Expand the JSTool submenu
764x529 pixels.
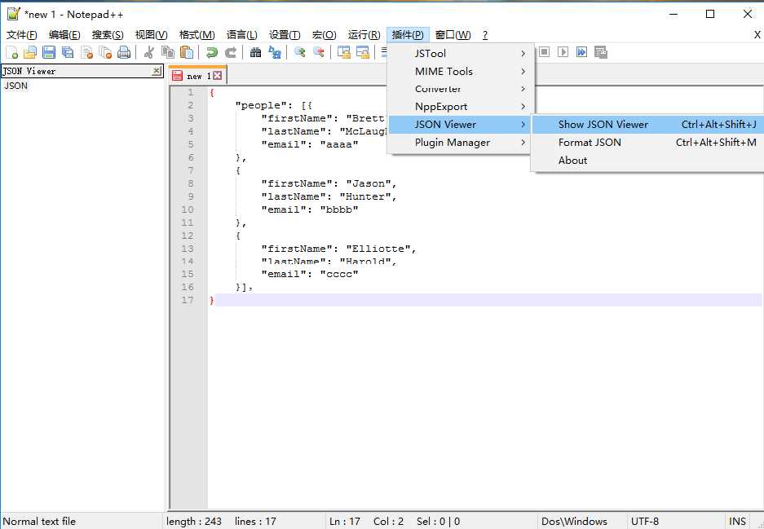(461, 53)
